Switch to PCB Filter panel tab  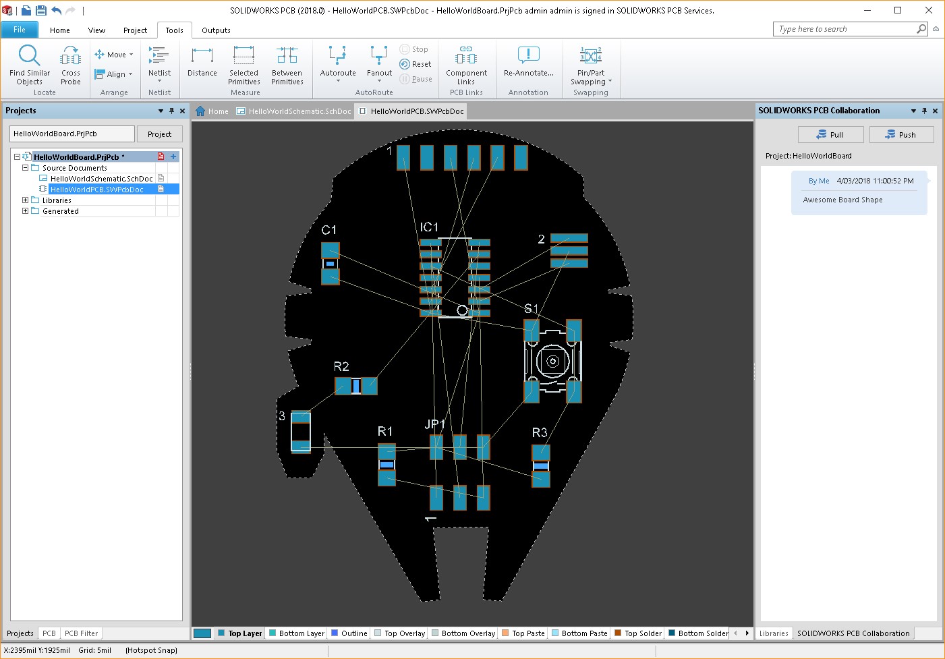82,633
